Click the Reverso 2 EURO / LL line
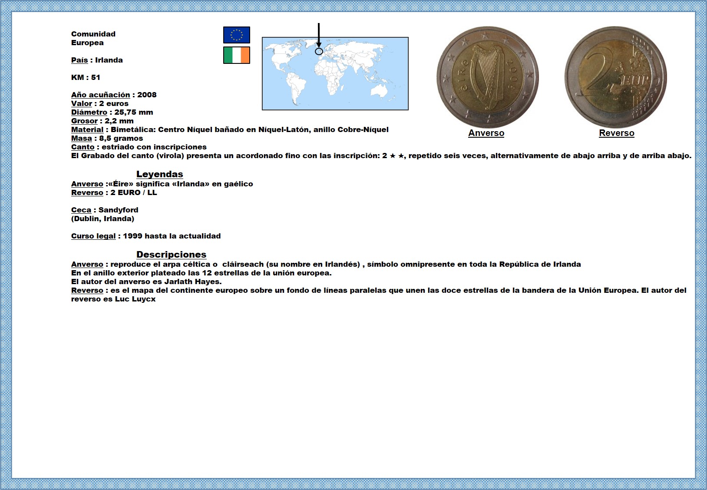The height and width of the screenshot is (490, 707). (114, 192)
